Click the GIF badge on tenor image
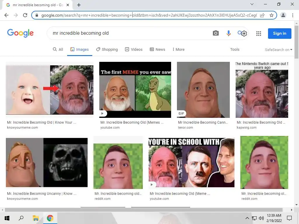Viewport: 299px width, 224px height. tap(181, 113)
